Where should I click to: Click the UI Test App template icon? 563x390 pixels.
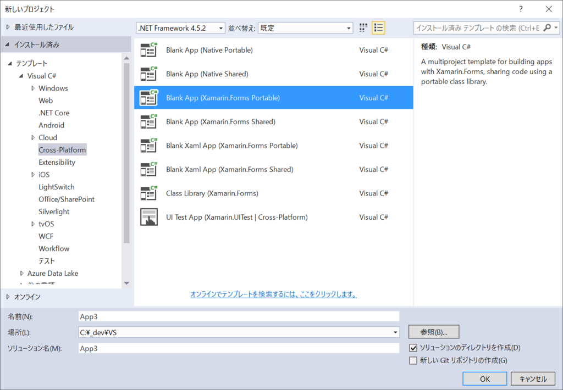point(148,217)
